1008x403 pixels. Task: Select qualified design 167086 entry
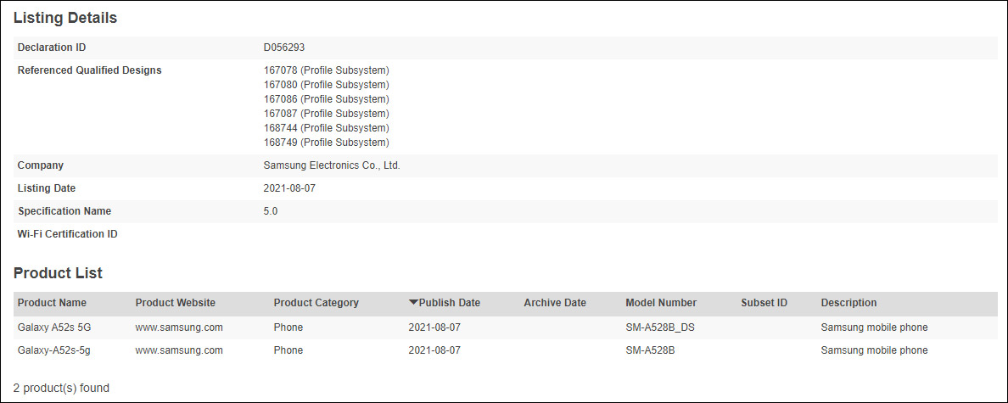coord(326,99)
